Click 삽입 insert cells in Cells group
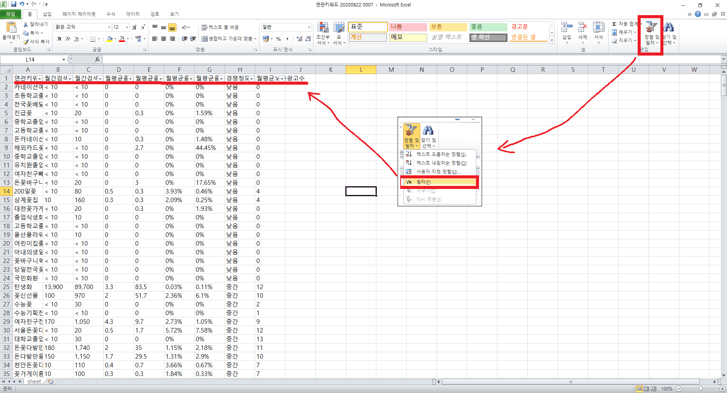Image resolution: width=727 pixels, height=393 pixels. 566,32
